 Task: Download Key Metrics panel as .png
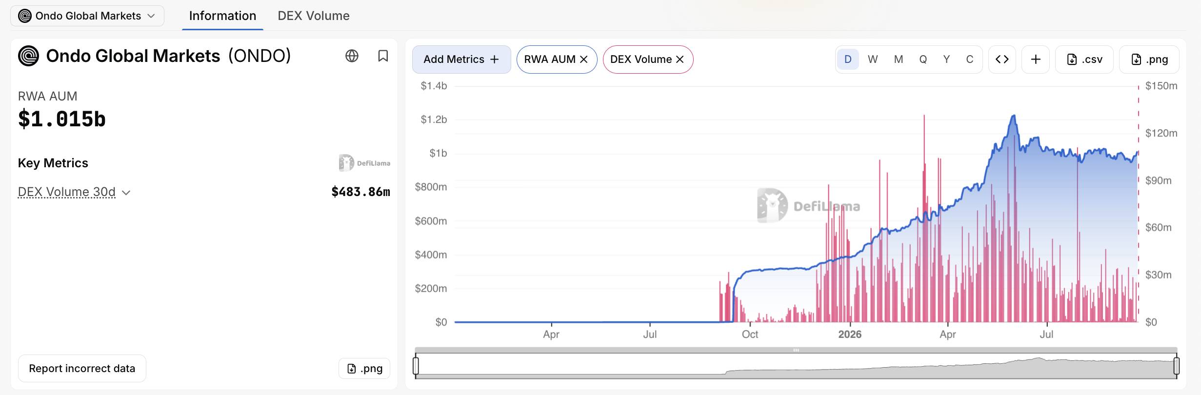364,368
